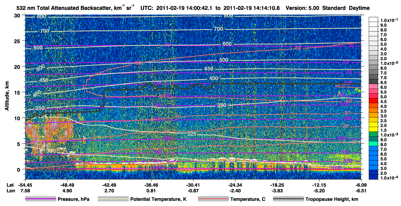Click the colorbar label '3.5'
401x206 pixels.
coord(383,111)
